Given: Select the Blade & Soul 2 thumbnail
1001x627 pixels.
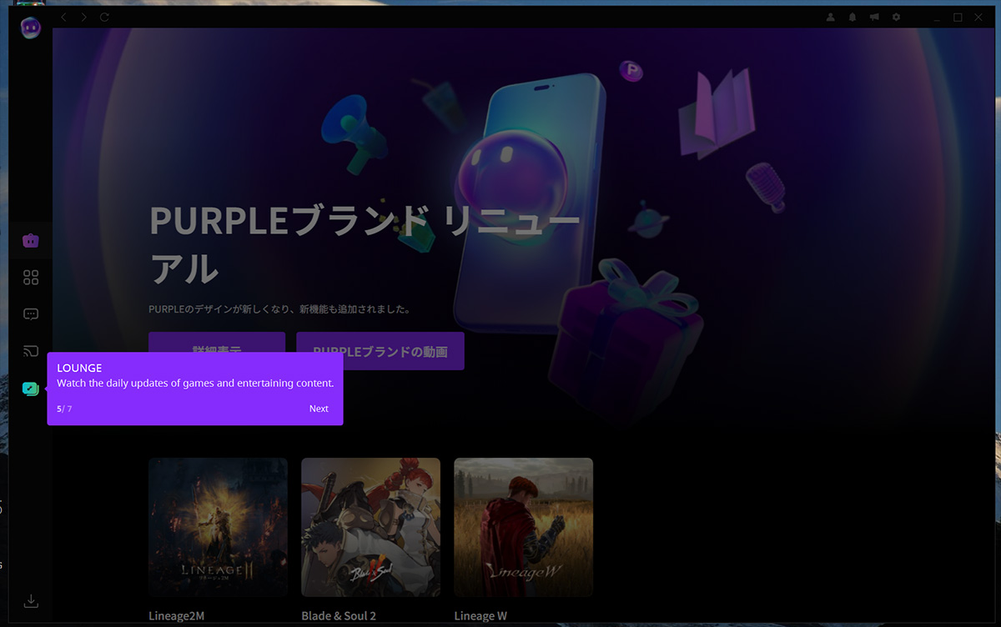Looking at the screenshot, I should (370, 527).
